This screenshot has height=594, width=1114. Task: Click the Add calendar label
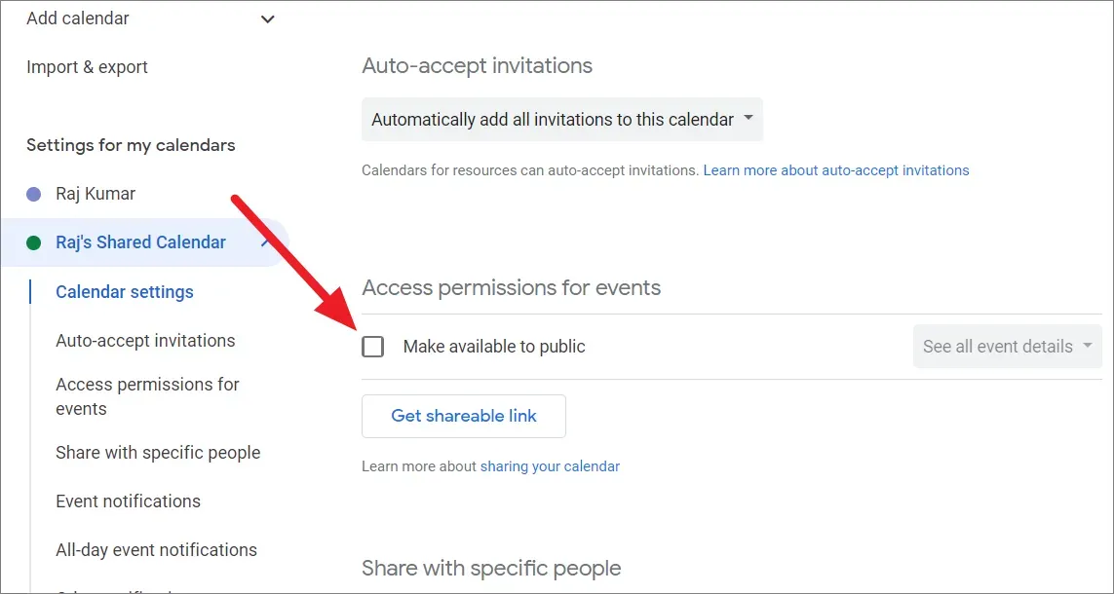78,19
